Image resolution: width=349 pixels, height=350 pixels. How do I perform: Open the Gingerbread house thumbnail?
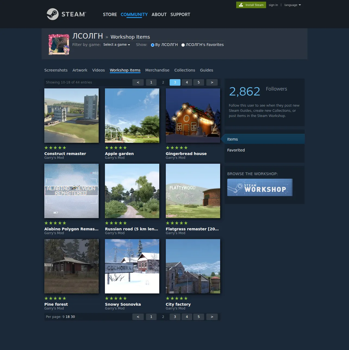click(193, 116)
